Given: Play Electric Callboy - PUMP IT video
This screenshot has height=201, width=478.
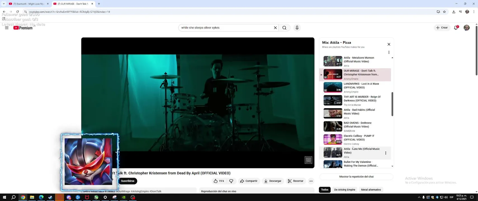Looking at the screenshot, I should click(x=355, y=140).
